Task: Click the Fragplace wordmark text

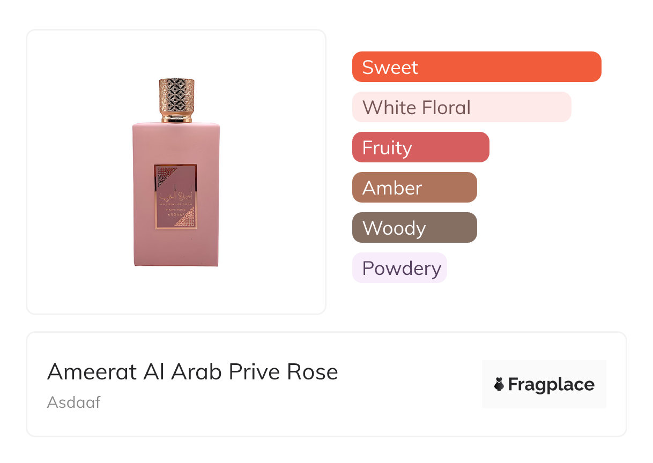Action: (551, 384)
